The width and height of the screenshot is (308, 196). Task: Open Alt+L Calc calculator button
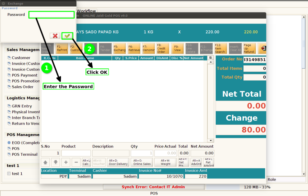tap(86, 162)
